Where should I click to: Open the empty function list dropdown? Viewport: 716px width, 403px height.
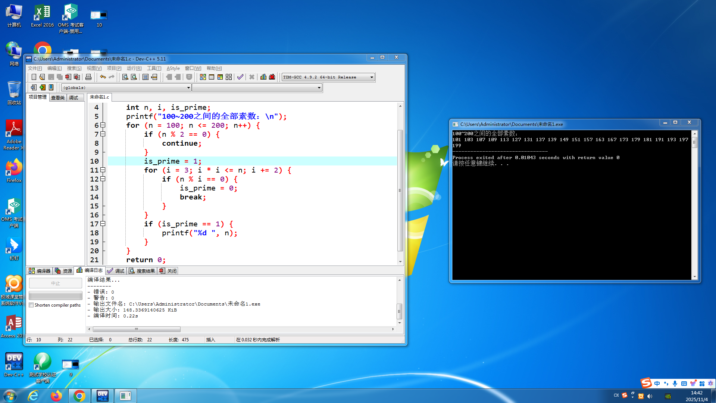pyautogui.click(x=319, y=88)
